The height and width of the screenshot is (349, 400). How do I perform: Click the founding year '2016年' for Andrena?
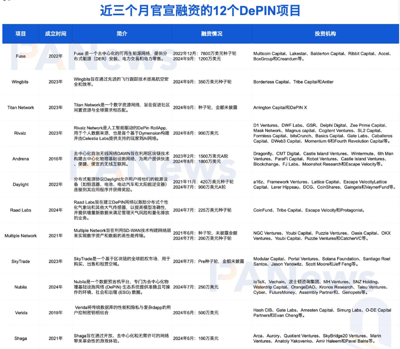tap(56, 159)
